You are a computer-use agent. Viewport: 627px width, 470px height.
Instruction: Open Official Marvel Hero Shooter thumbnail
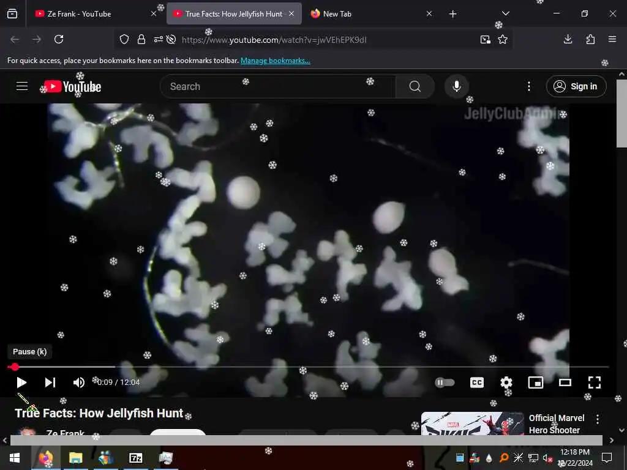[473, 423]
